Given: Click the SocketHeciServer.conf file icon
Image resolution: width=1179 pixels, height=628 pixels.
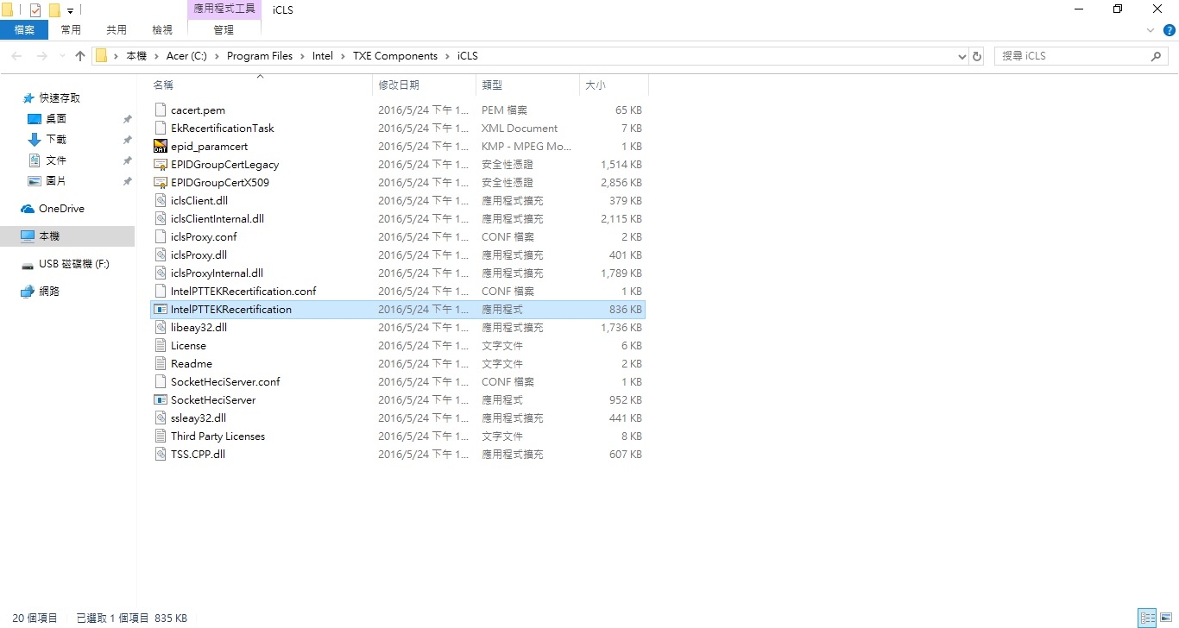Looking at the screenshot, I should [x=160, y=381].
